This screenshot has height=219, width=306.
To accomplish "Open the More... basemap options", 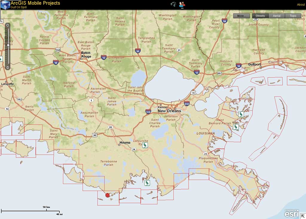I will (241, 16).
